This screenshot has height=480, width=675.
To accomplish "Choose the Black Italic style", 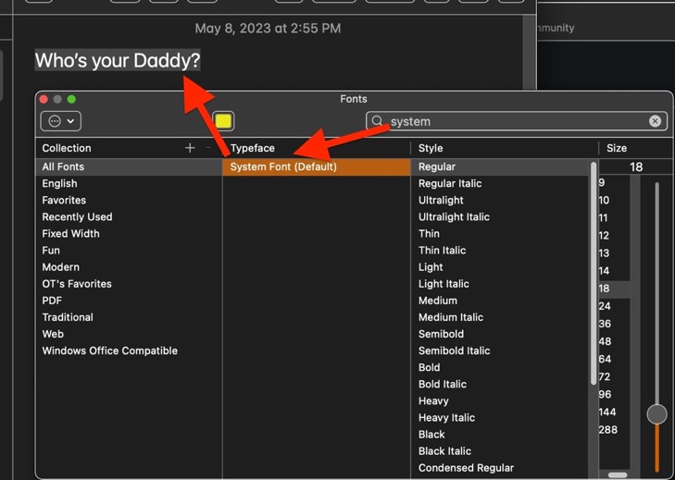I will coord(500,451).
